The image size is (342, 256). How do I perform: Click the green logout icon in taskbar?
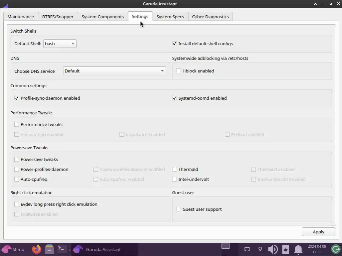(336, 249)
